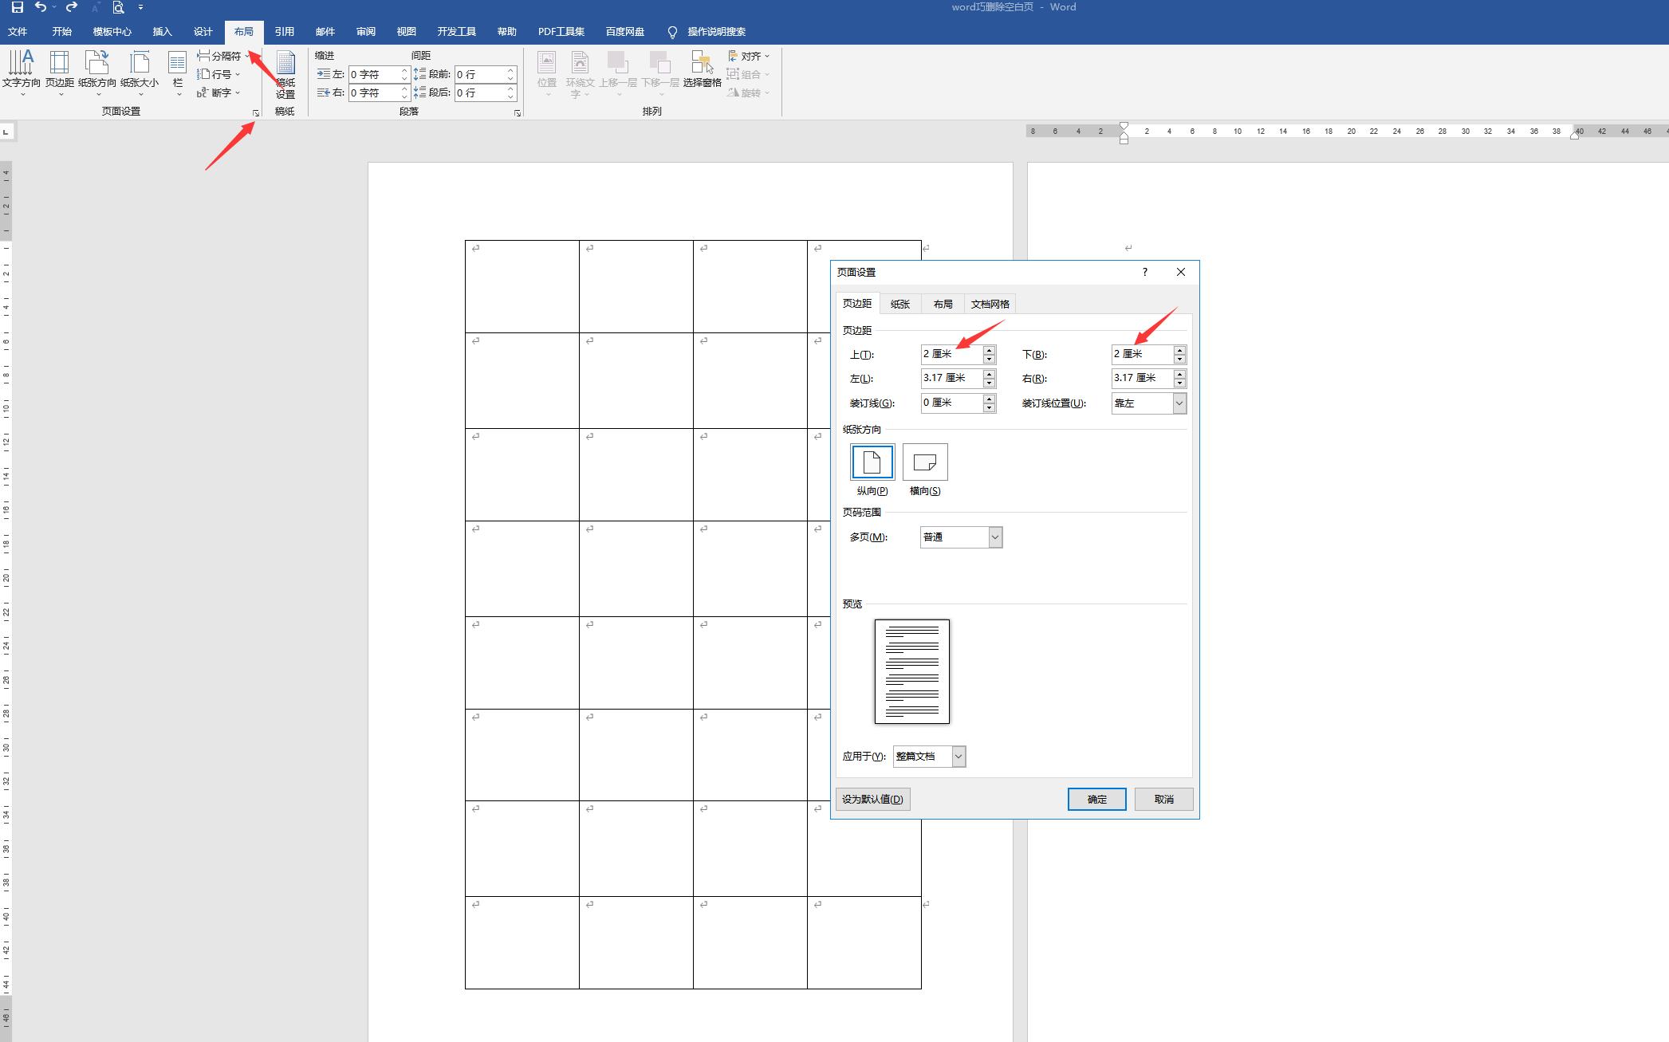Click the Left margin (左) input field
Image resolution: width=1669 pixels, height=1042 pixels.
click(x=951, y=378)
